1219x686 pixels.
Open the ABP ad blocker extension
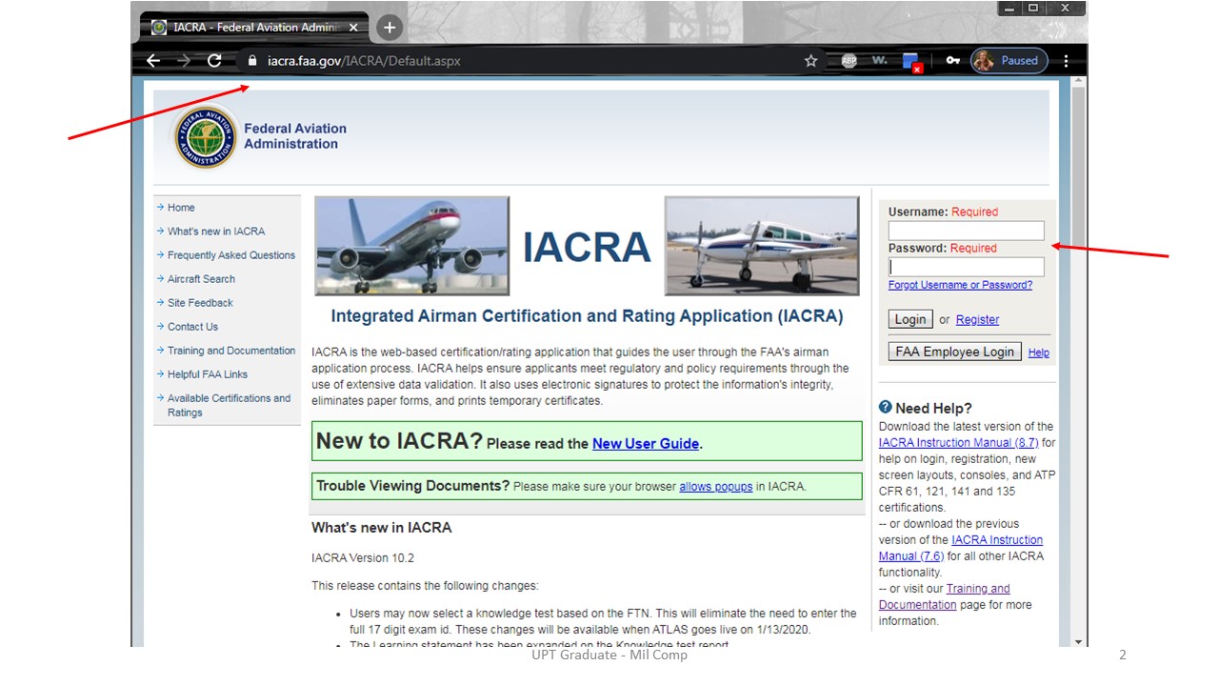[x=849, y=61]
